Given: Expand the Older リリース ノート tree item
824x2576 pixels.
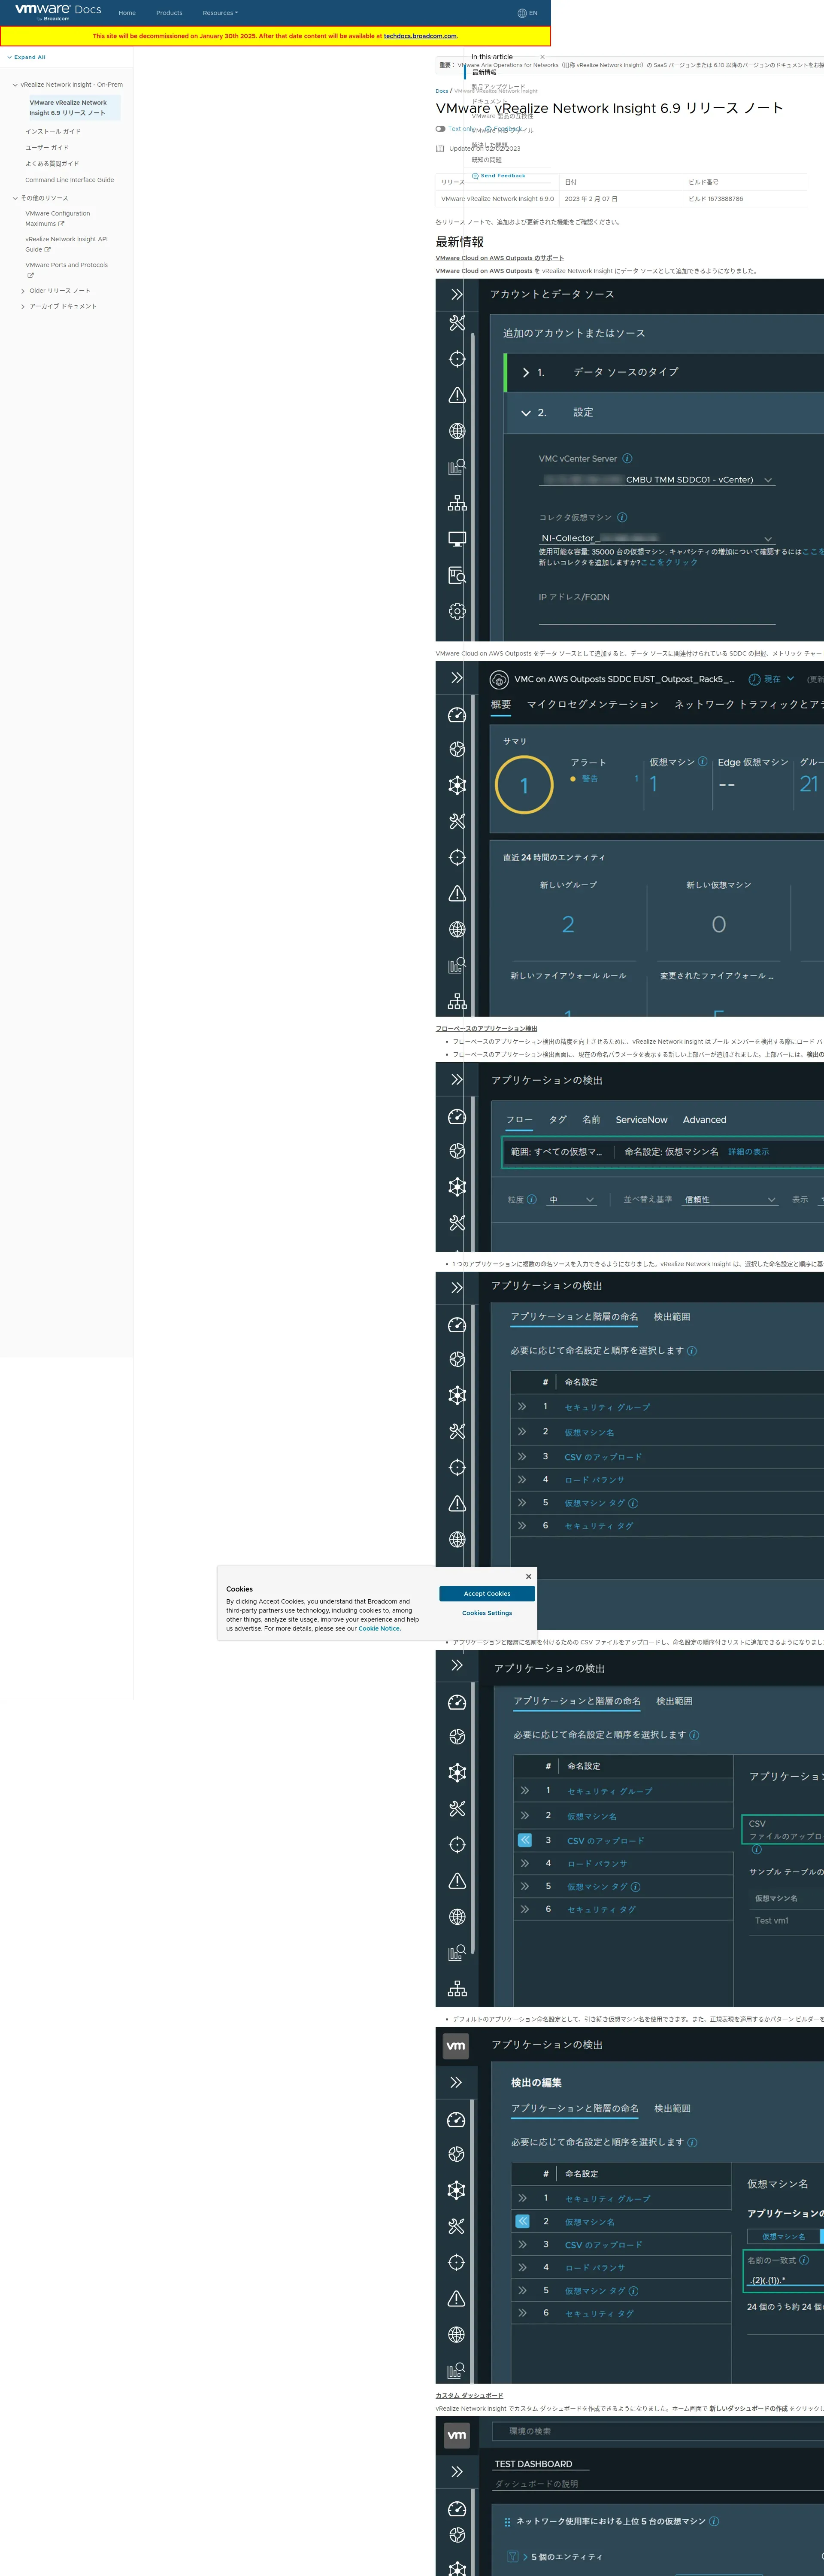Looking at the screenshot, I should (23, 291).
